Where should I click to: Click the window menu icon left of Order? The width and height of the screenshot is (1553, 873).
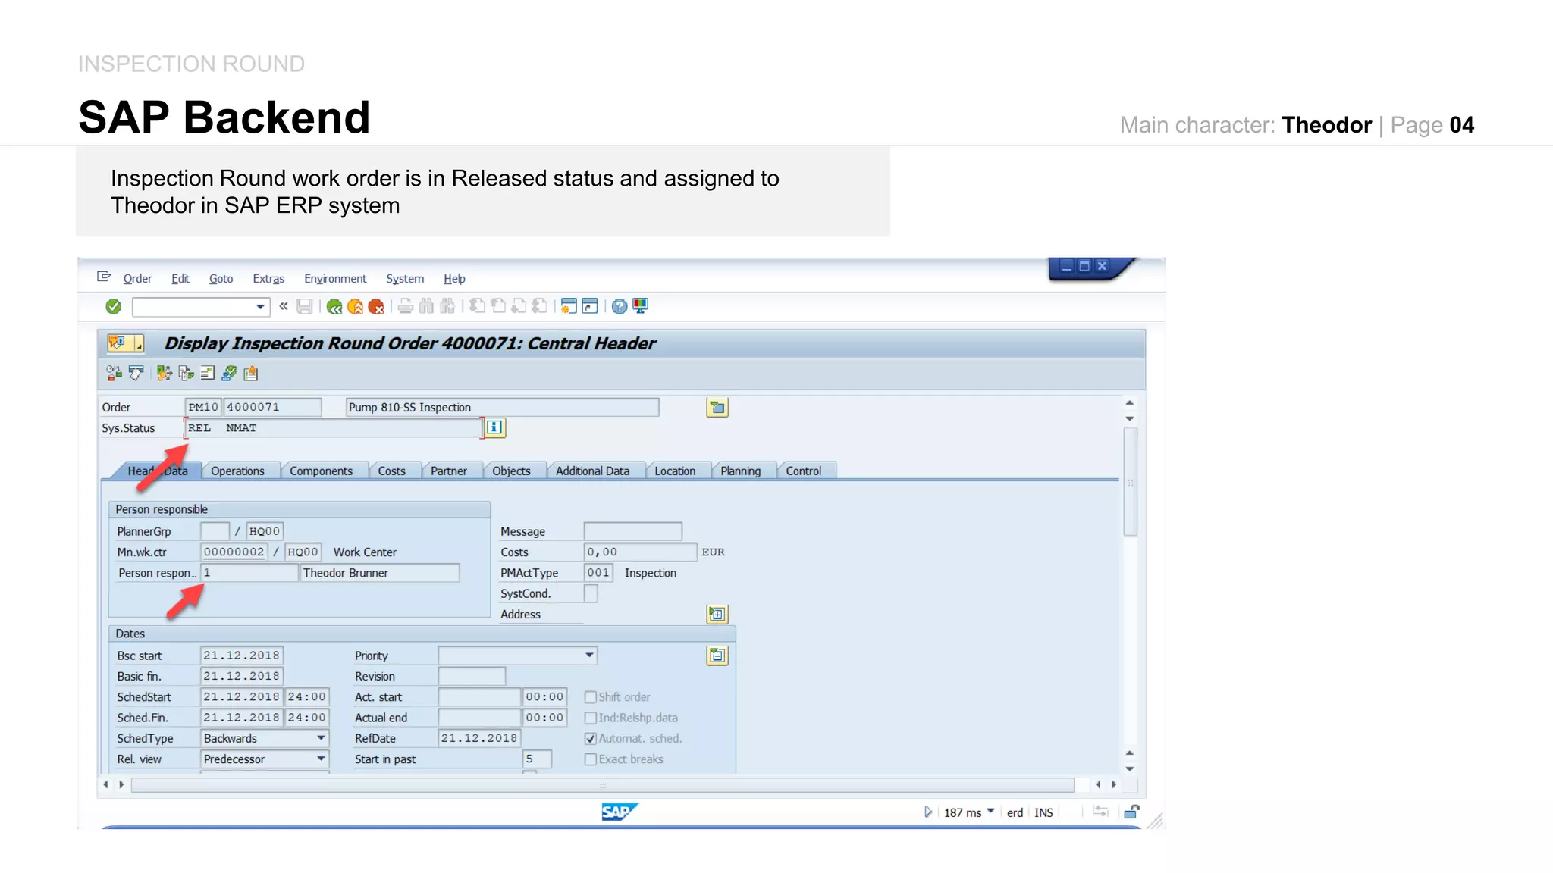point(104,277)
